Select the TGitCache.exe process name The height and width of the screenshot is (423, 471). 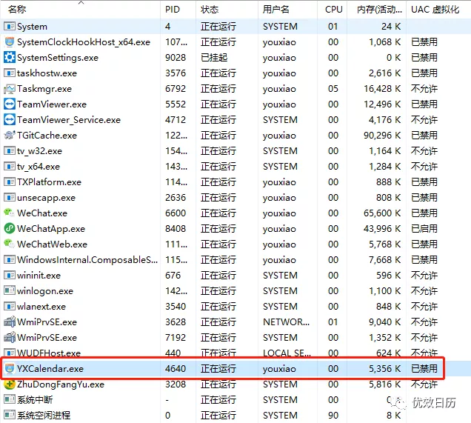pos(47,136)
